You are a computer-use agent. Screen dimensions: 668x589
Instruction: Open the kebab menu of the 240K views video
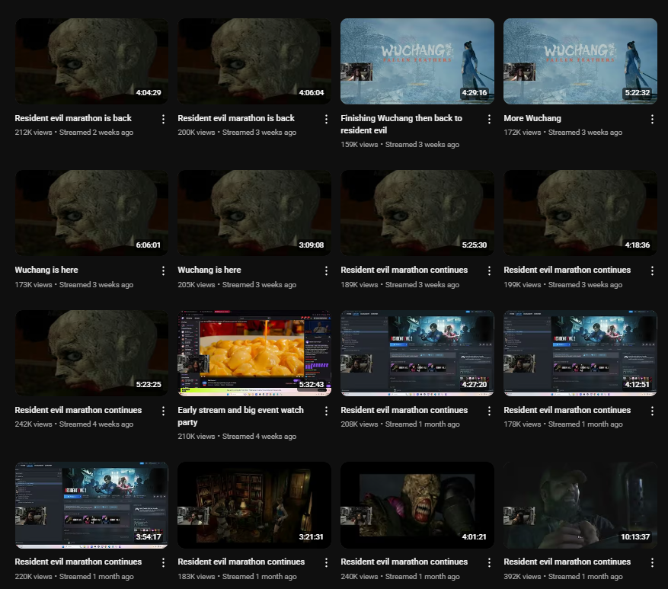coord(489,562)
